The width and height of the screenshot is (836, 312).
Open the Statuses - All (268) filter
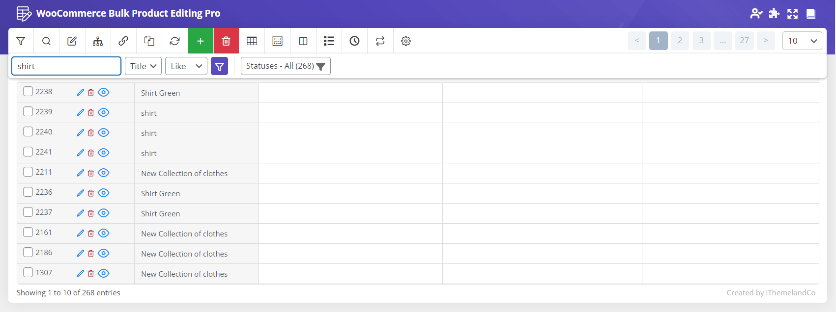coord(286,66)
